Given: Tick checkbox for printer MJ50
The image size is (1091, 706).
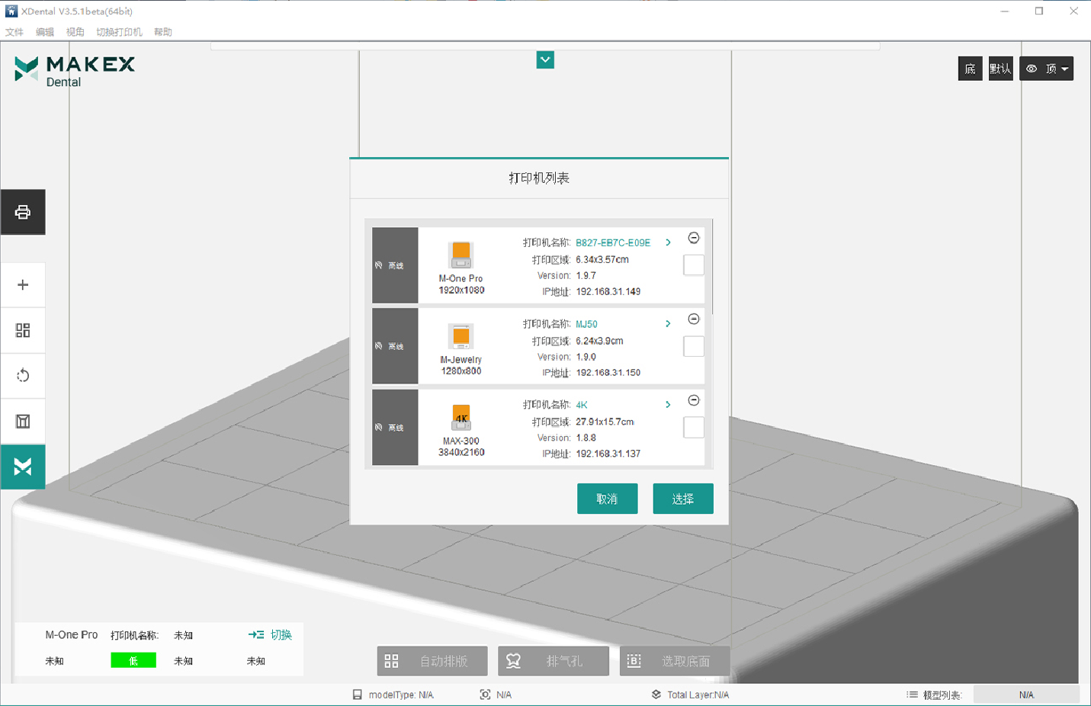Looking at the screenshot, I should [694, 346].
